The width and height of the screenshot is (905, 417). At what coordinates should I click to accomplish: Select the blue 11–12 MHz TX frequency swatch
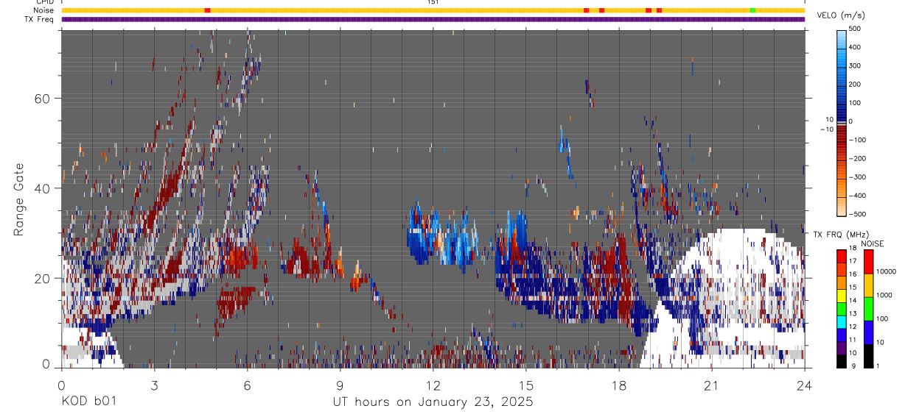[x=842, y=335]
